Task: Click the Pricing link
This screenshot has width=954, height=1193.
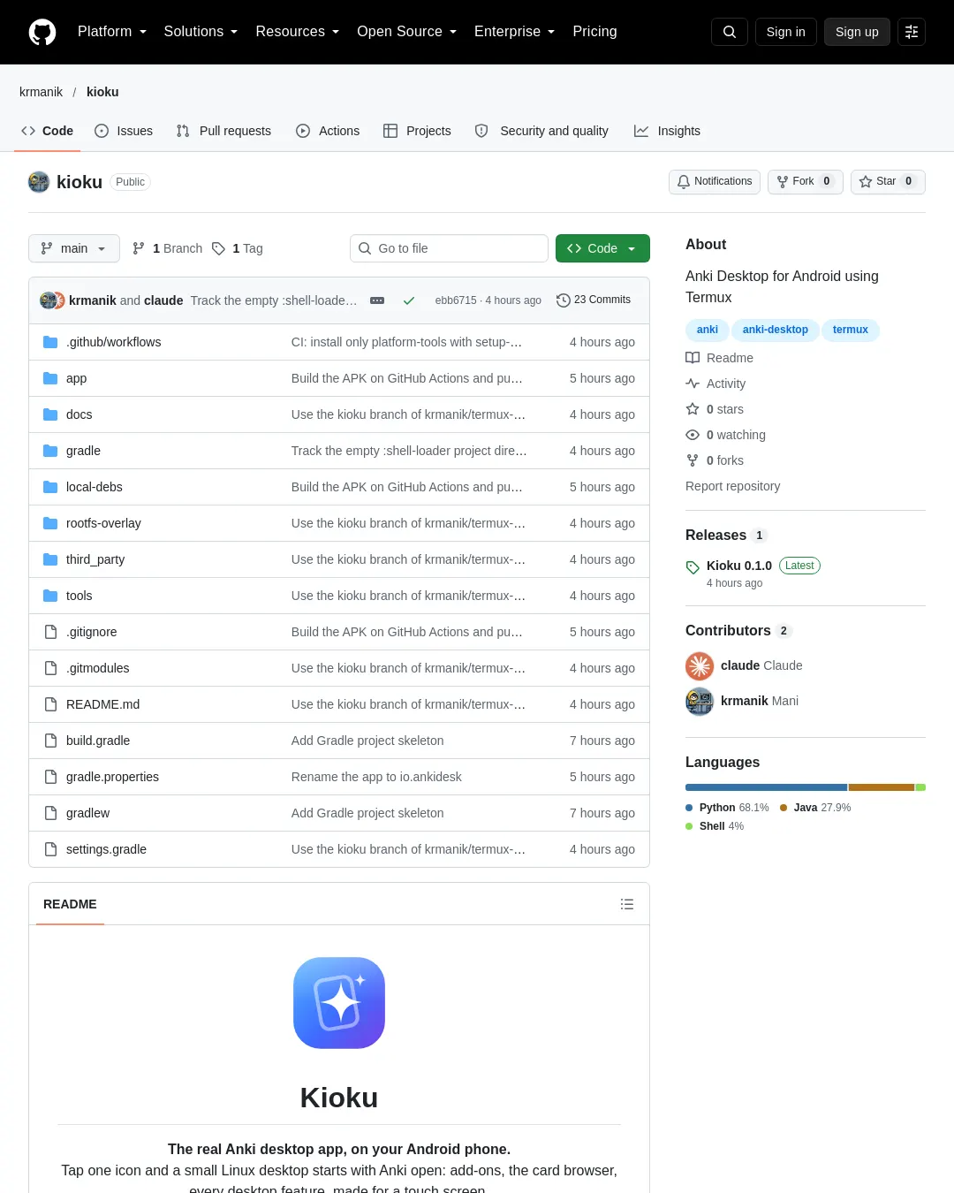Action: (x=594, y=32)
